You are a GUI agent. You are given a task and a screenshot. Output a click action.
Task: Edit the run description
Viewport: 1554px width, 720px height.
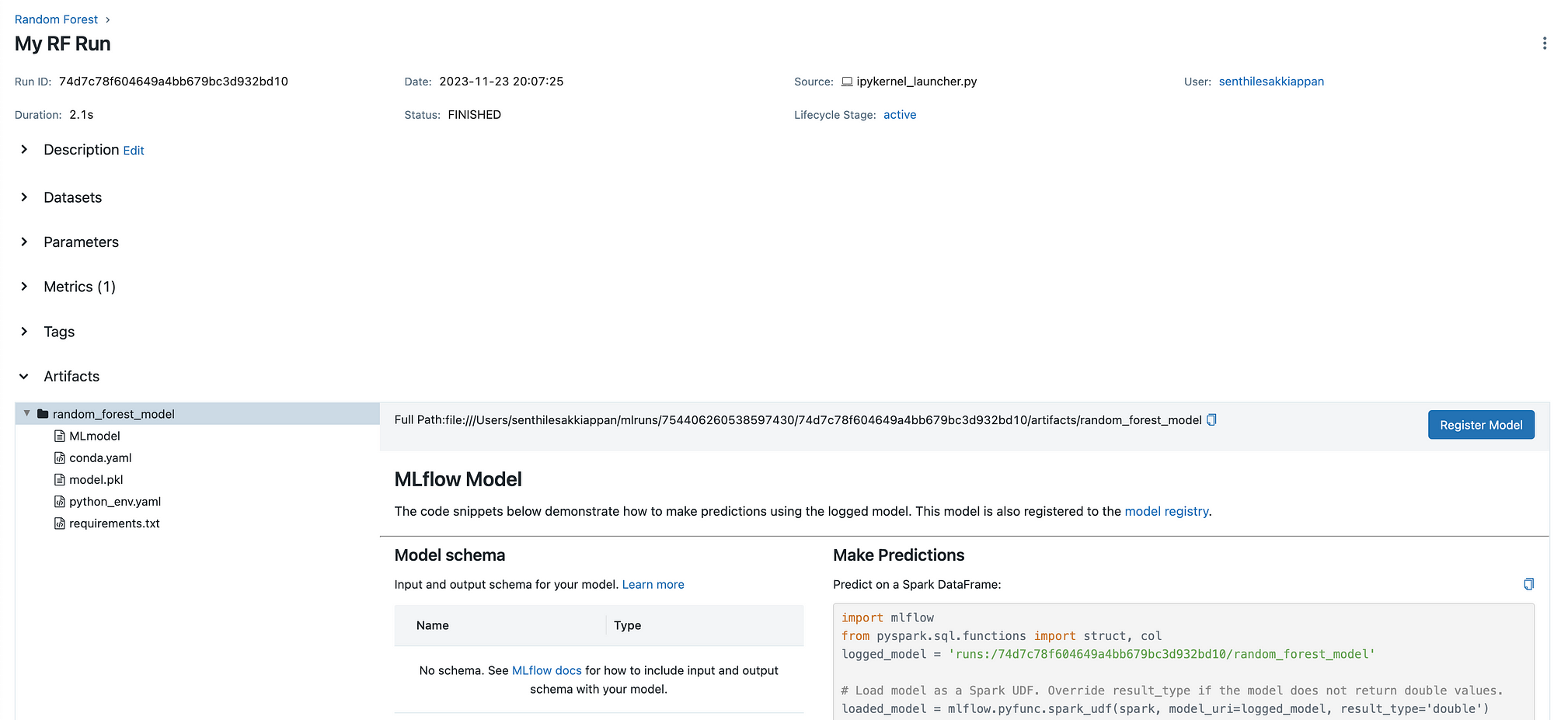[x=133, y=150]
